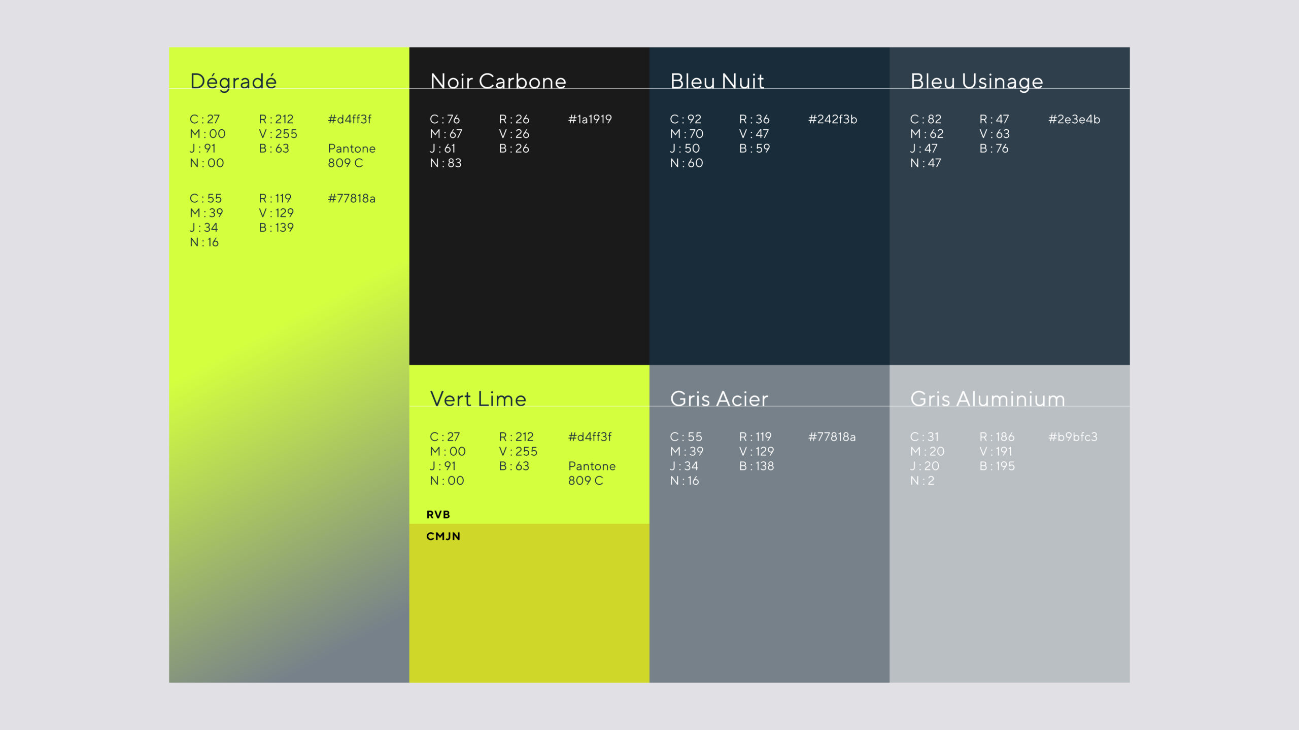The image size is (1299, 730).
Task: Select the Bleu Usinage color swatch
Action: (x=1009, y=264)
